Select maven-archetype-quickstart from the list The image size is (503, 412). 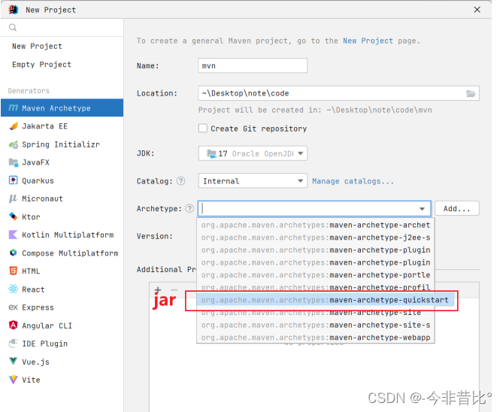coord(325,300)
